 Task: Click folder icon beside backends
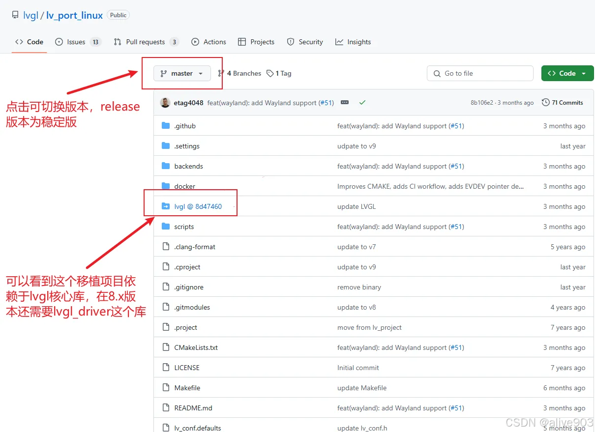pyautogui.click(x=166, y=166)
